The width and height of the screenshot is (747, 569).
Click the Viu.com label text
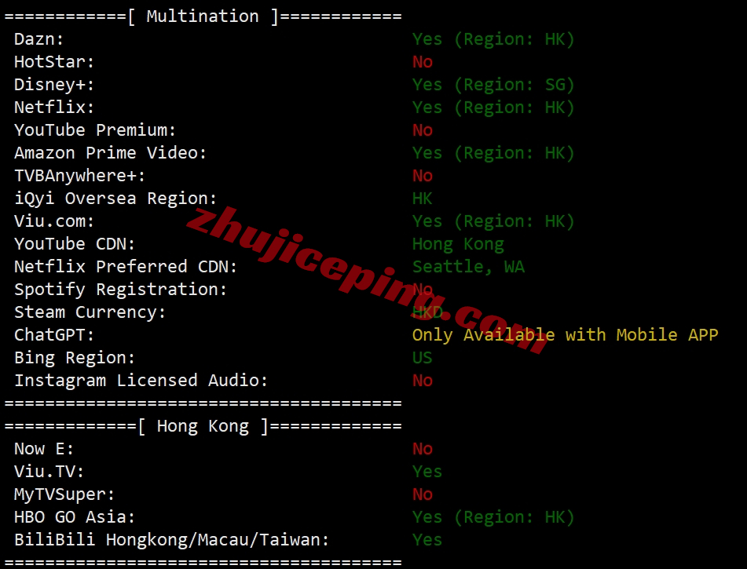pos(54,221)
